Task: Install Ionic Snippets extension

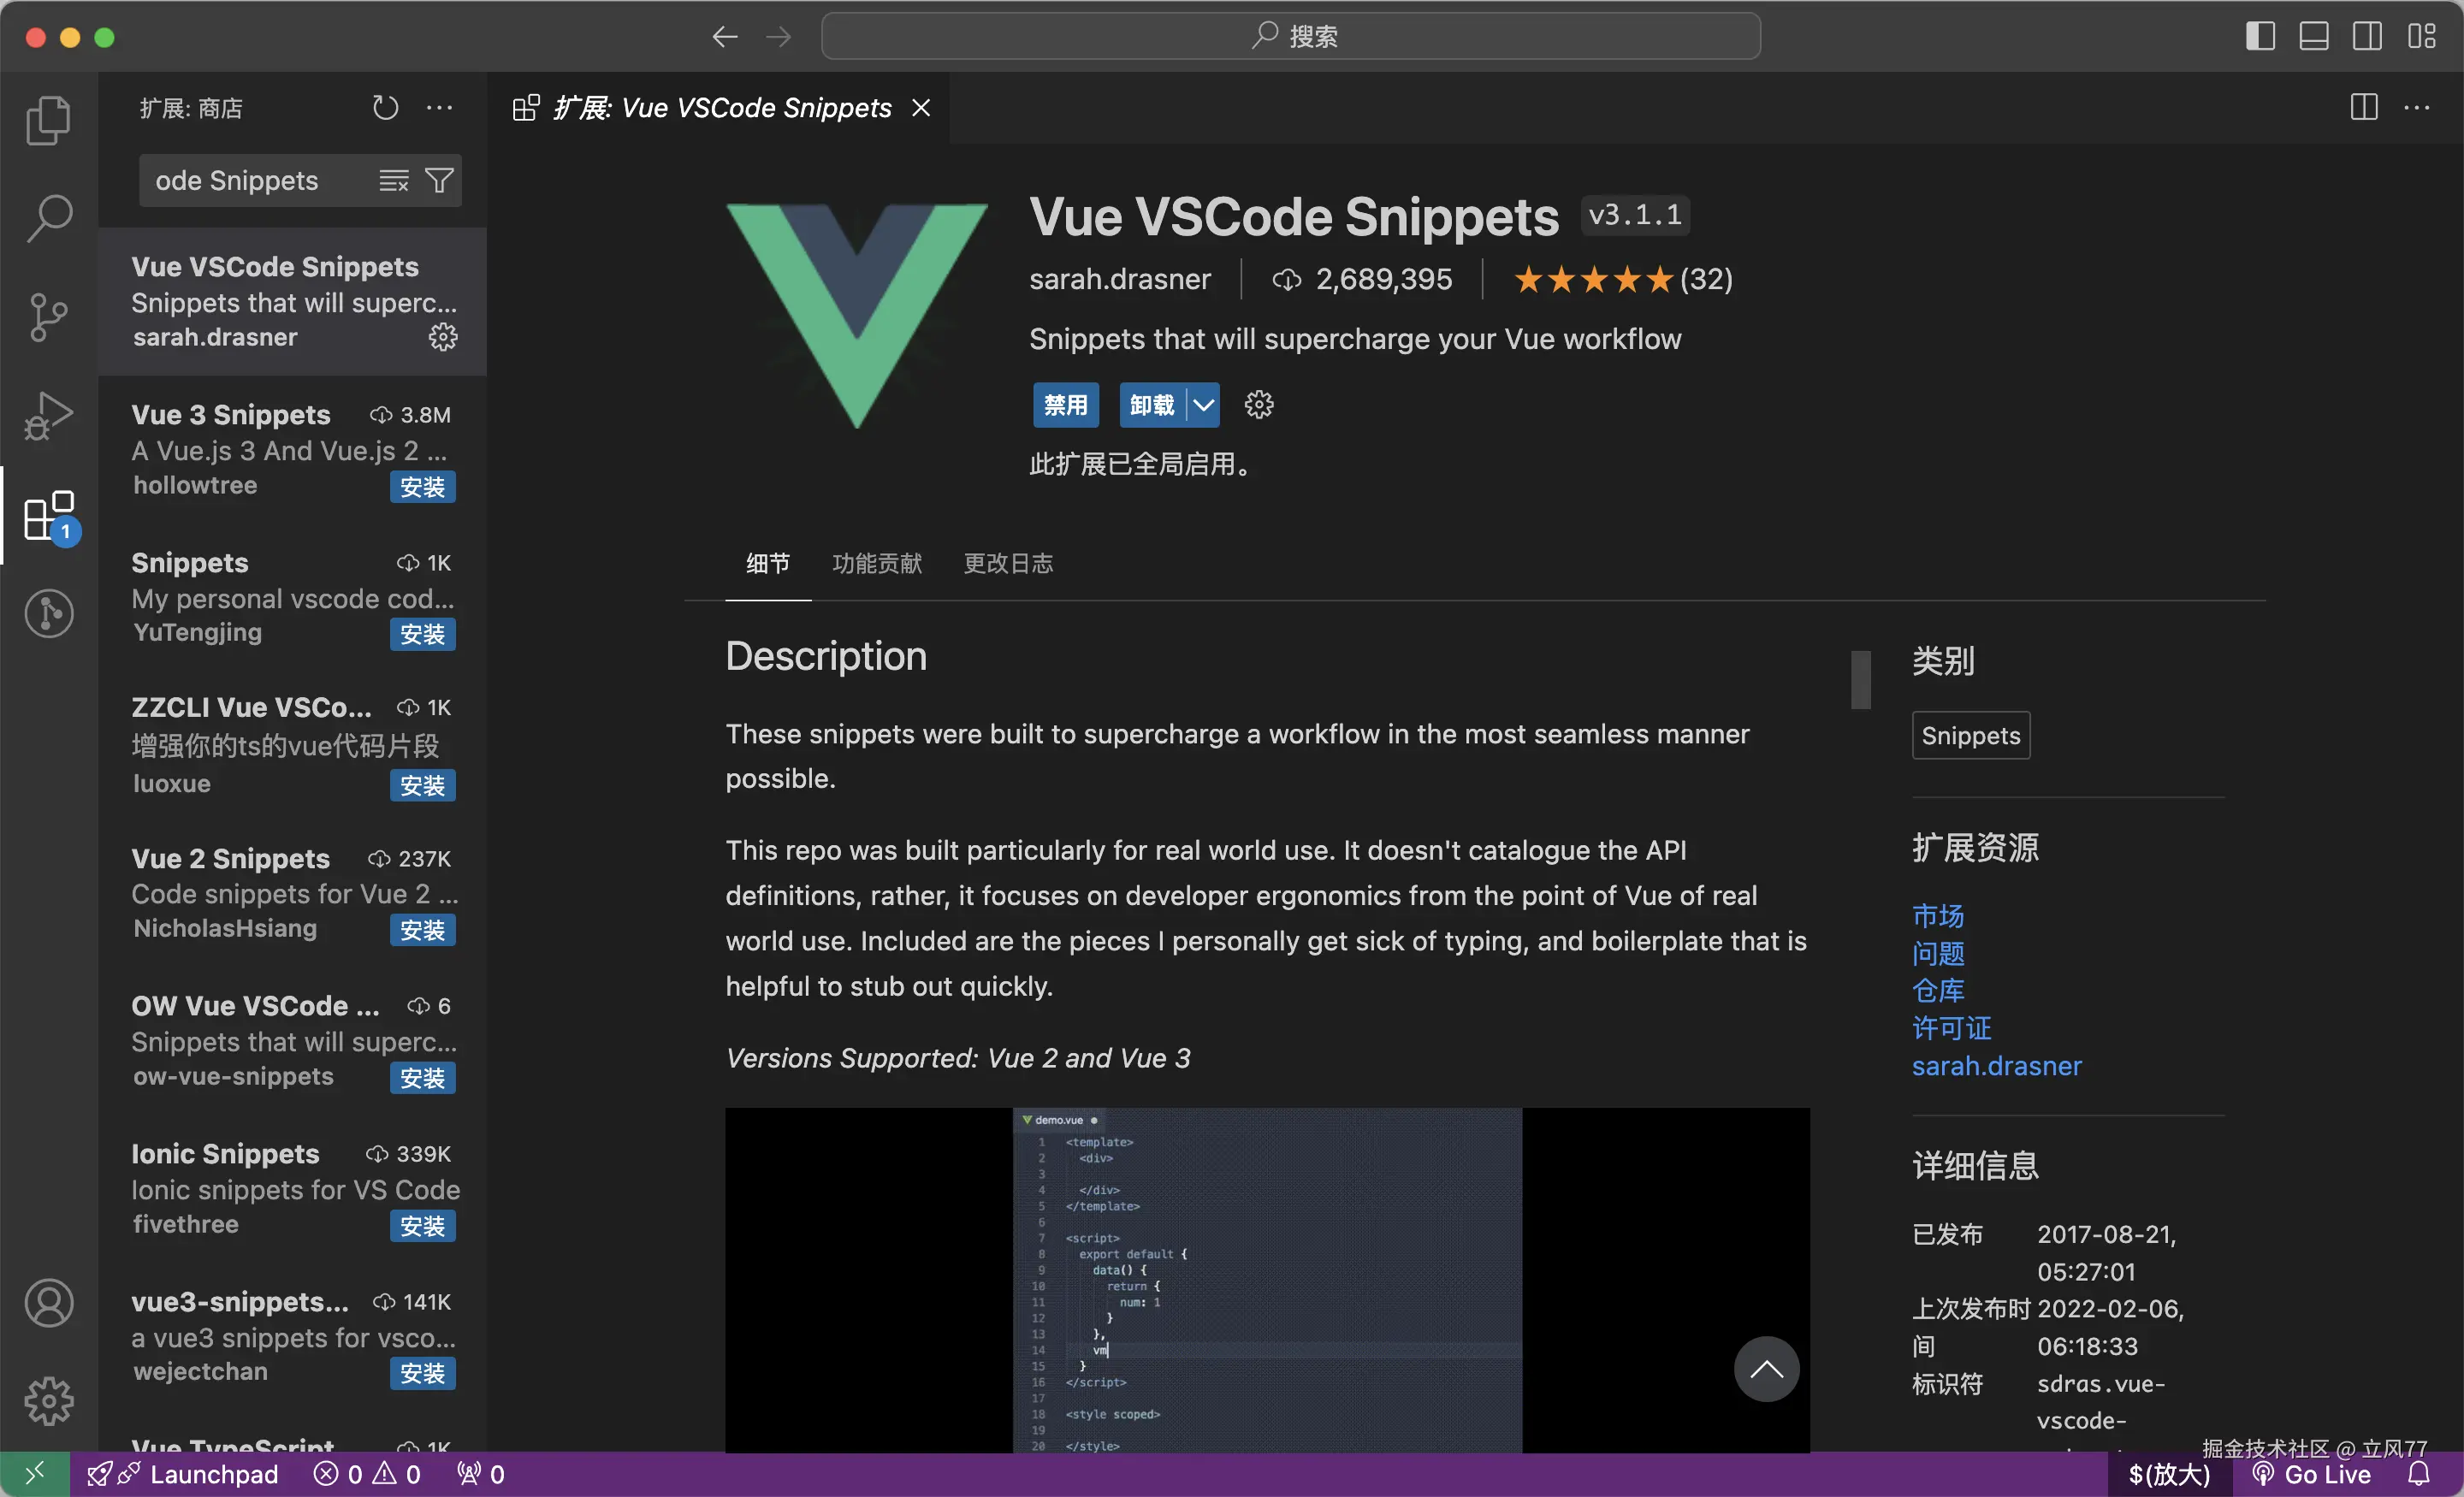Action: click(422, 1226)
